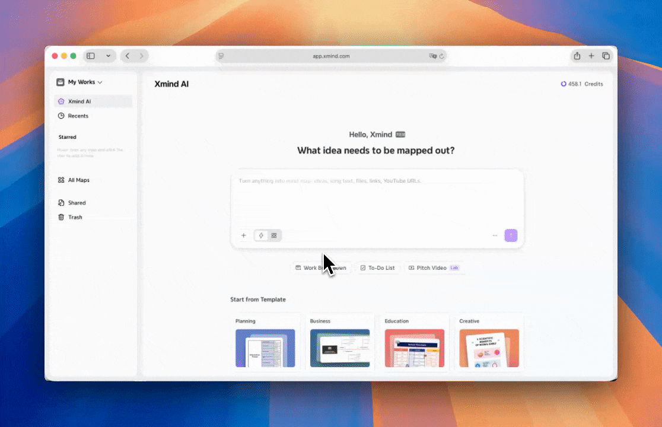View the 458.1 Credits balance
Viewport: 662px width, 427px height.
pyautogui.click(x=582, y=84)
